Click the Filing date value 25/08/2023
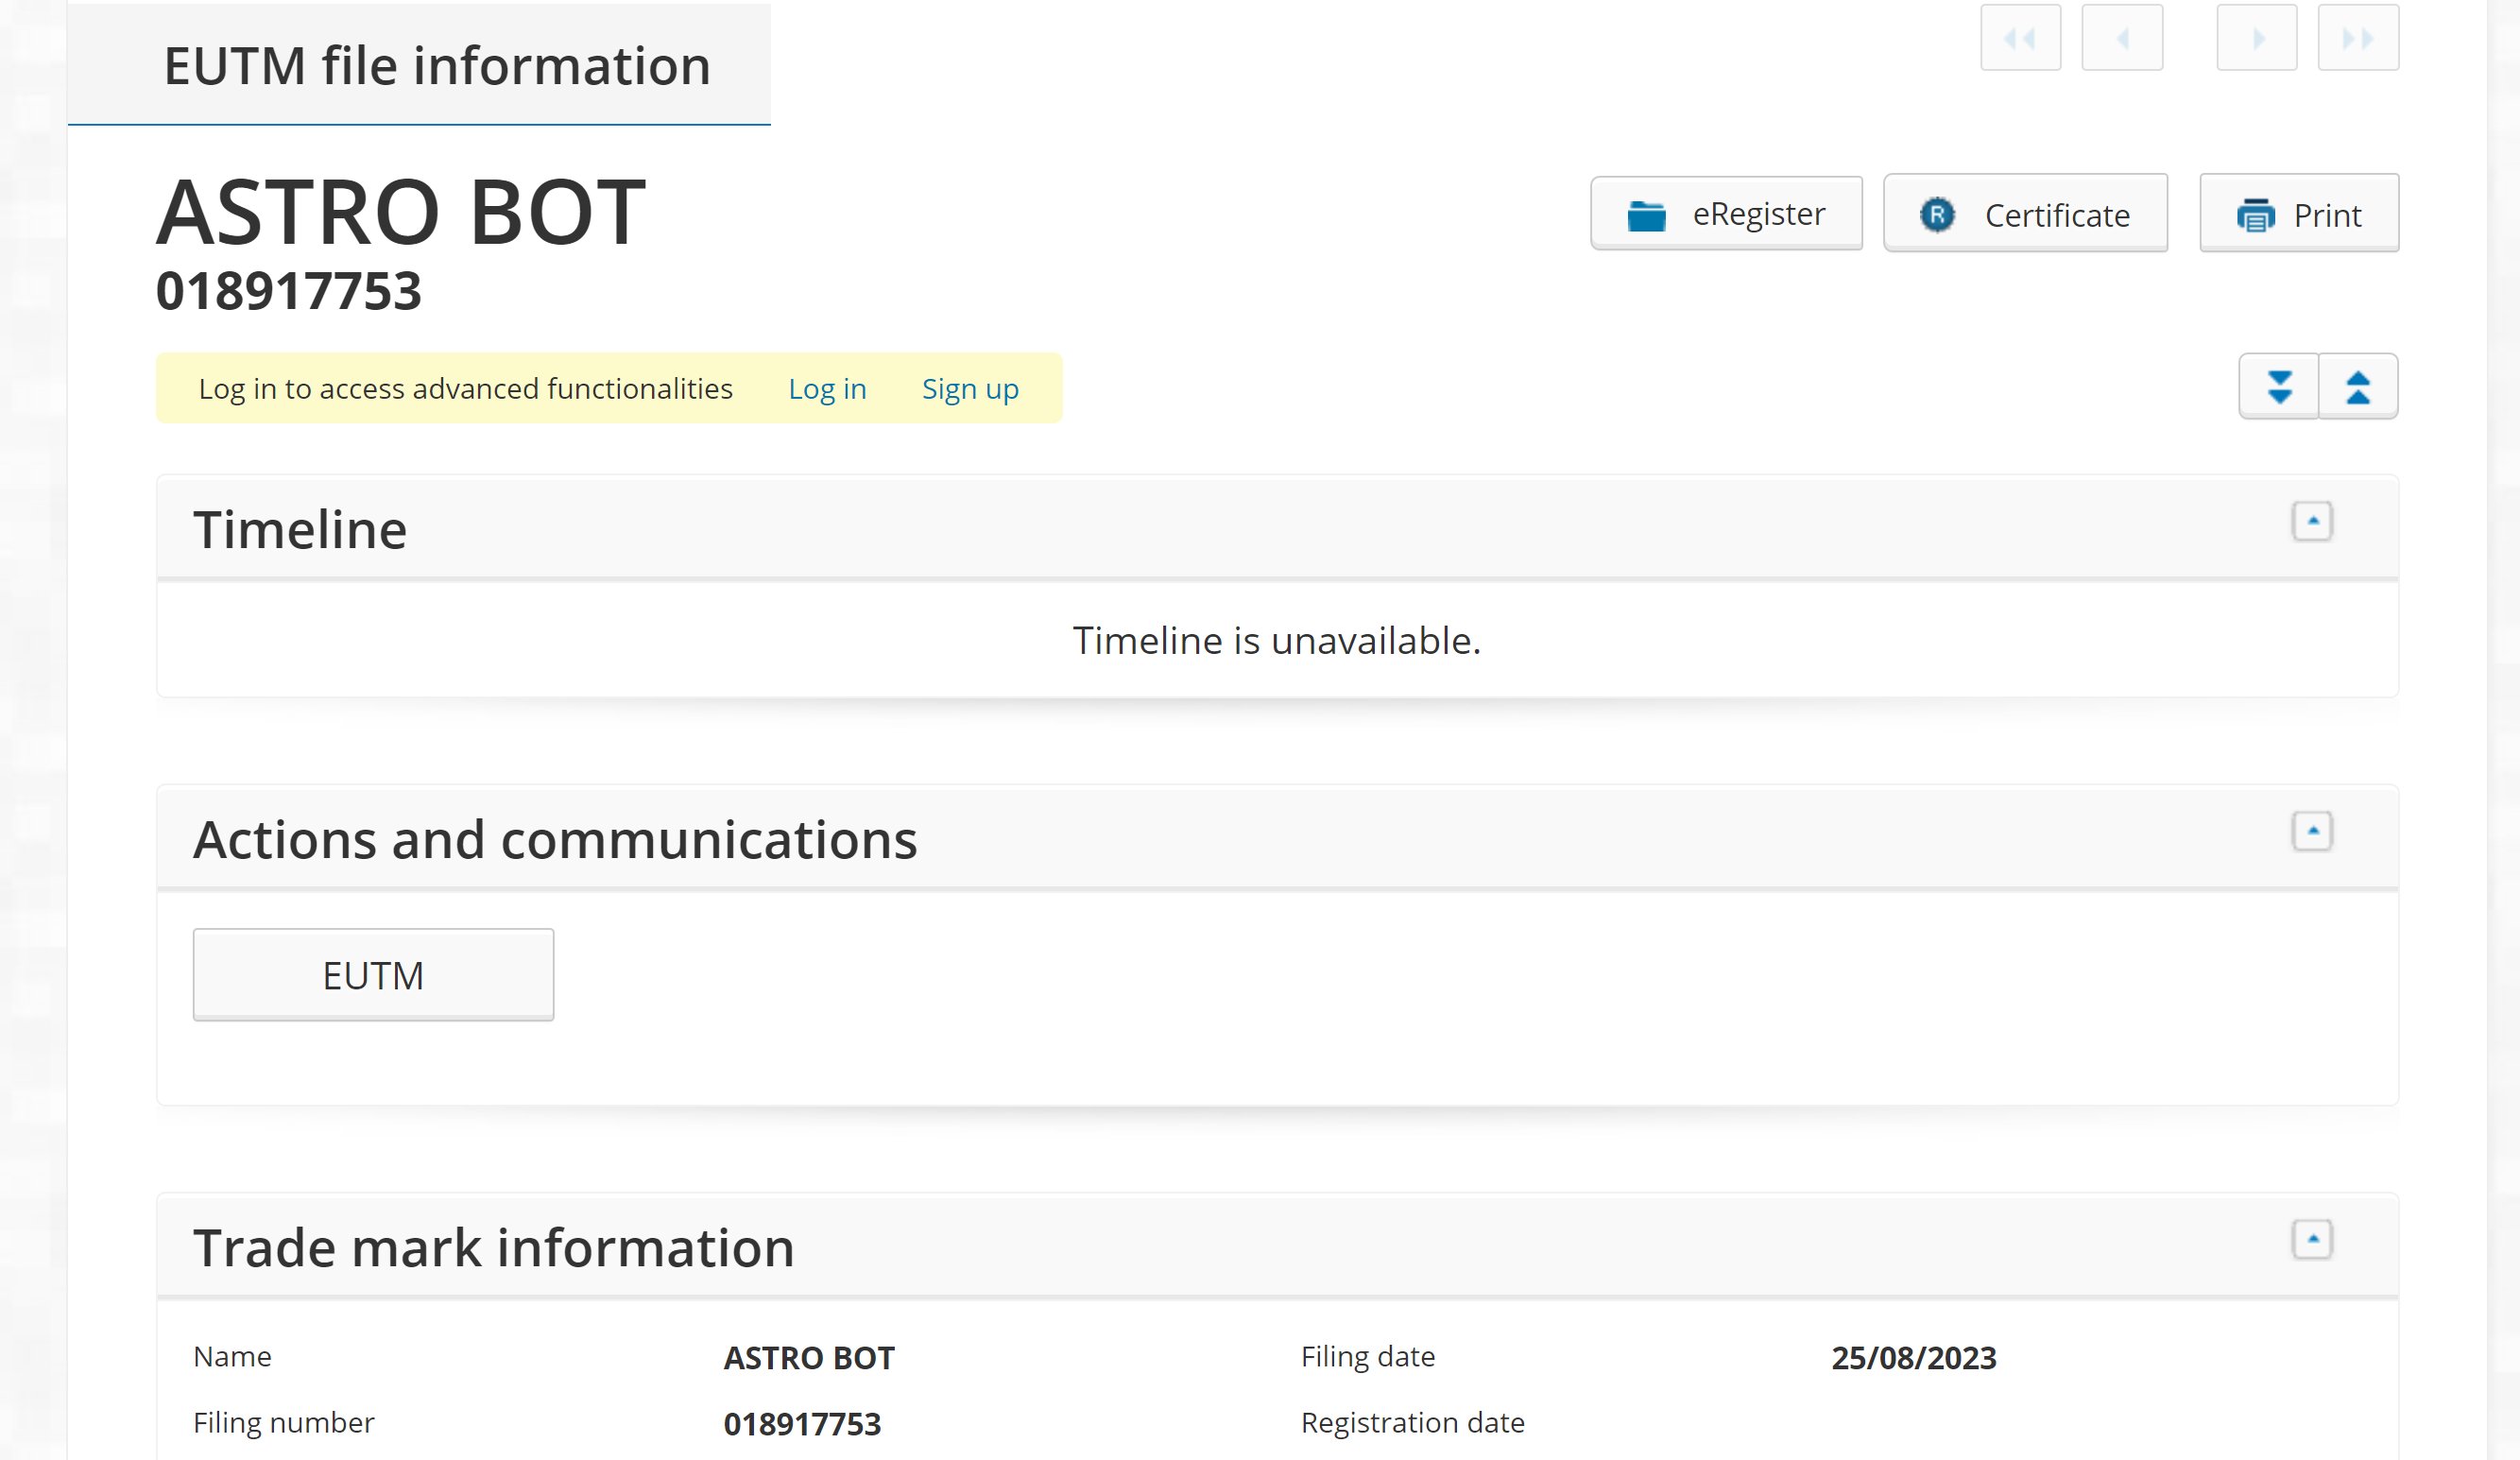This screenshot has height=1460, width=2520. (x=1914, y=1358)
